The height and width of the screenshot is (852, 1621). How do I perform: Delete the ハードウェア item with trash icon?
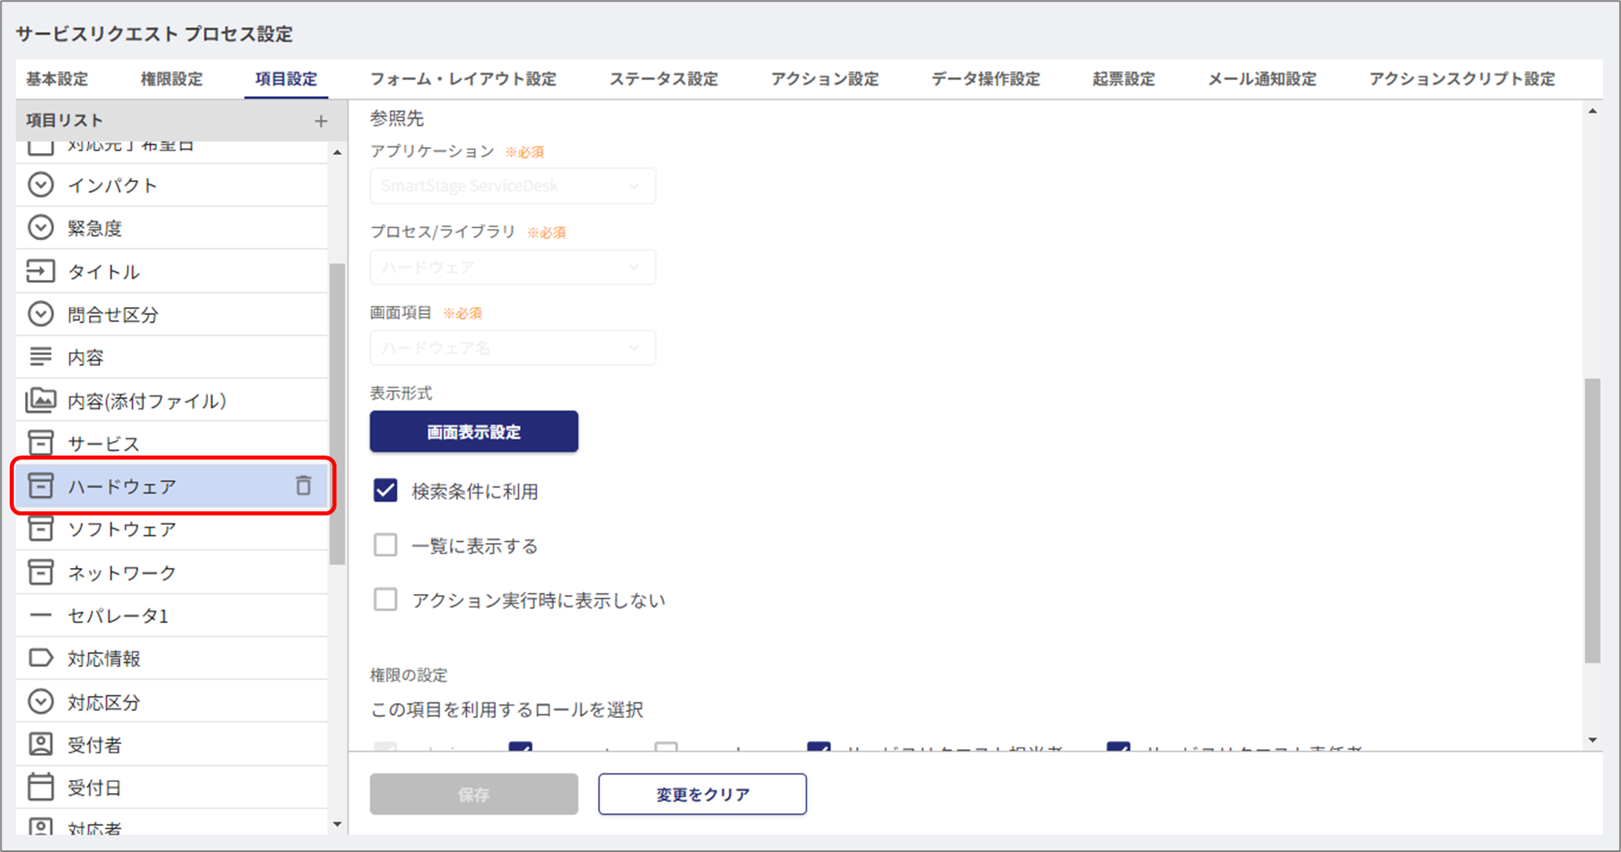pyautogui.click(x=303, y=485)
